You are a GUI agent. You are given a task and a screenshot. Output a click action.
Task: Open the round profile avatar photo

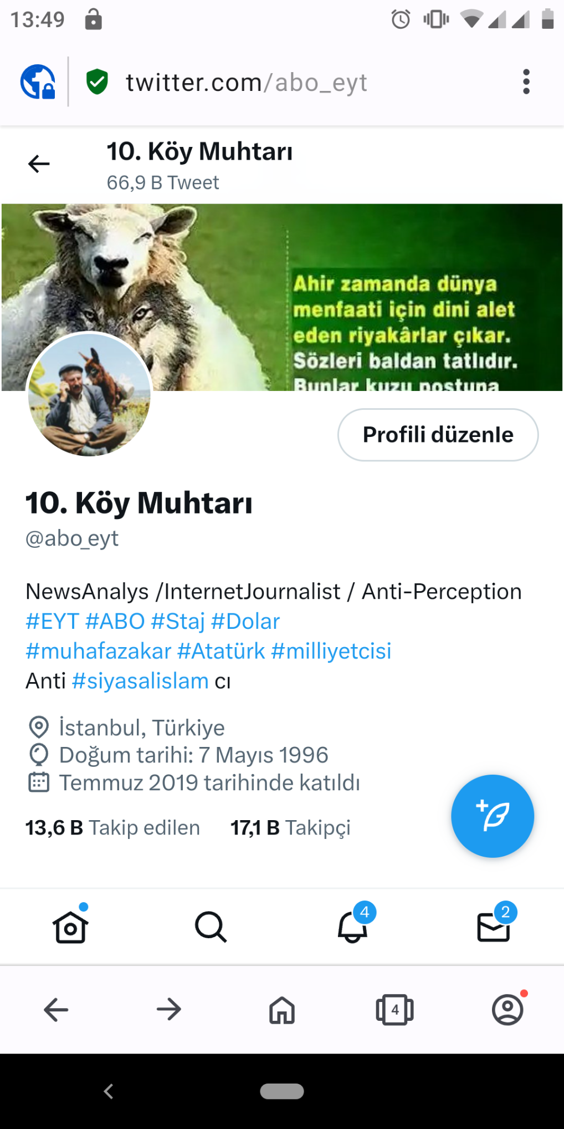coord(89,394)
